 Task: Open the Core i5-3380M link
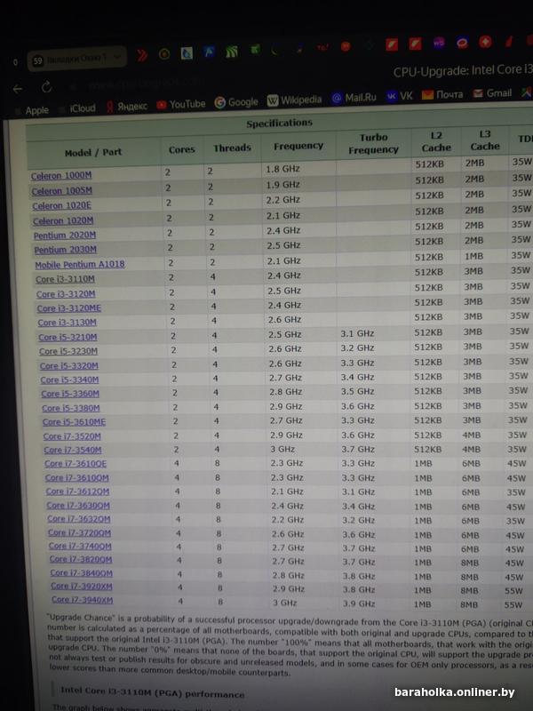coord(71,408)
